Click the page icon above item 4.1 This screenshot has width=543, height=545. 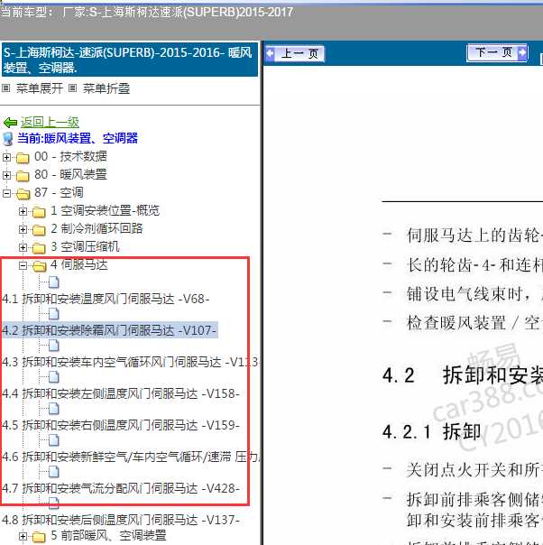point(53,282)
